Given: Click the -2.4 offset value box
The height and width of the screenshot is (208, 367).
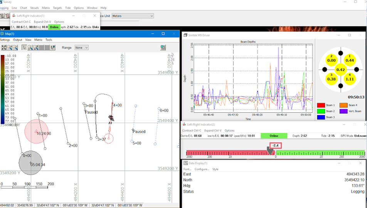Looking at the screenshot, I should [x=276, y=146].
